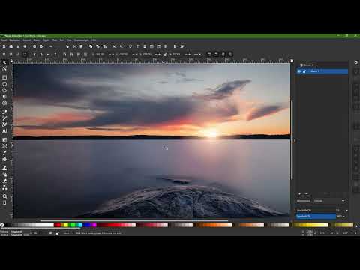
Task: Select the Star and polygon tool
Action: pos(4,90)
